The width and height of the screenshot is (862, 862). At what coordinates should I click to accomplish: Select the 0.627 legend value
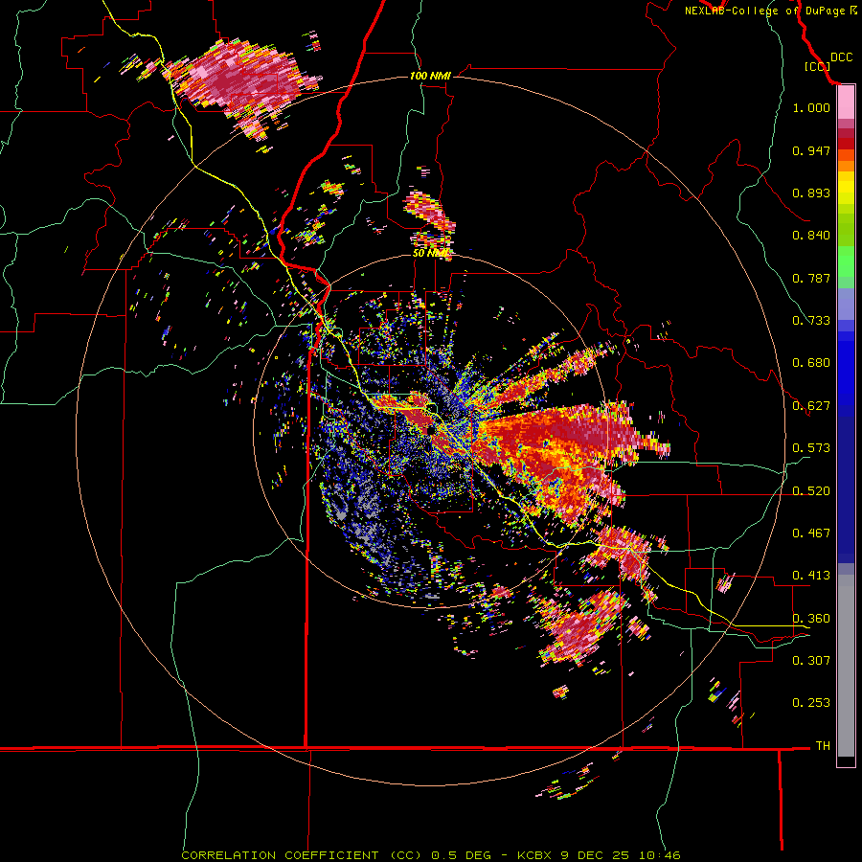811,406
